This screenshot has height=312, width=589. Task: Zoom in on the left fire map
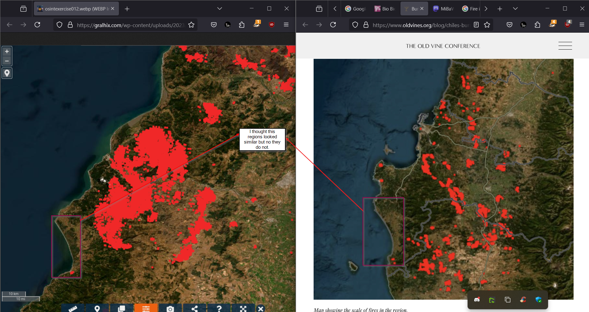point(7,51)
